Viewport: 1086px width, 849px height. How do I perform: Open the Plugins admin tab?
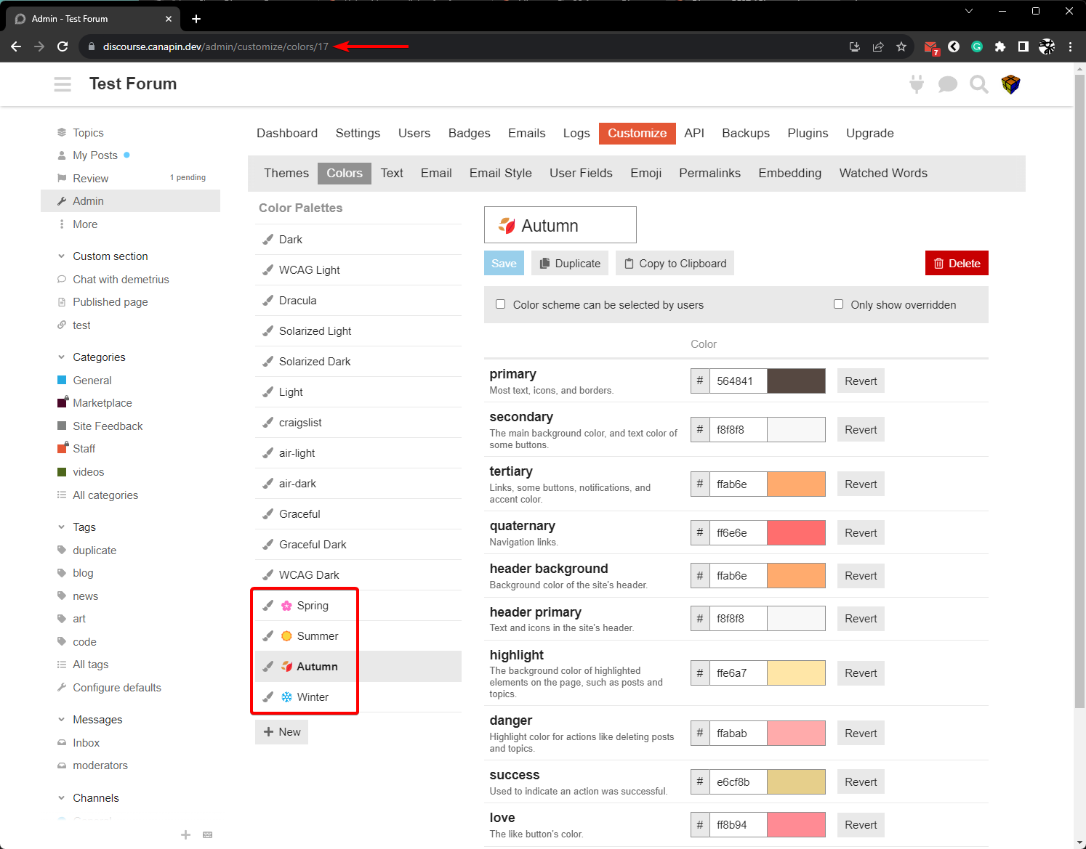tap(808, 133)
